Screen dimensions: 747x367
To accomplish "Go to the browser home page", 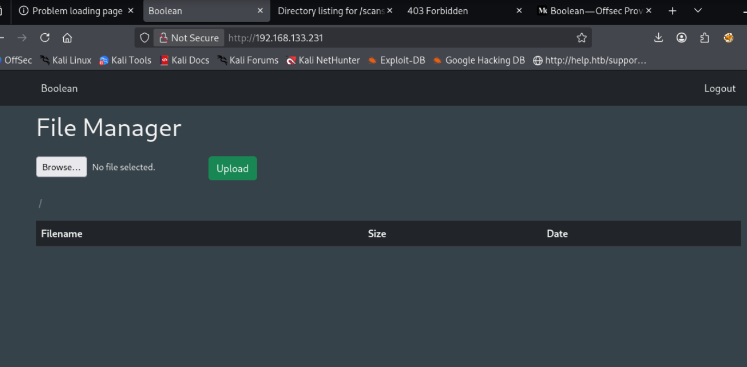I will tap(67, 38).
